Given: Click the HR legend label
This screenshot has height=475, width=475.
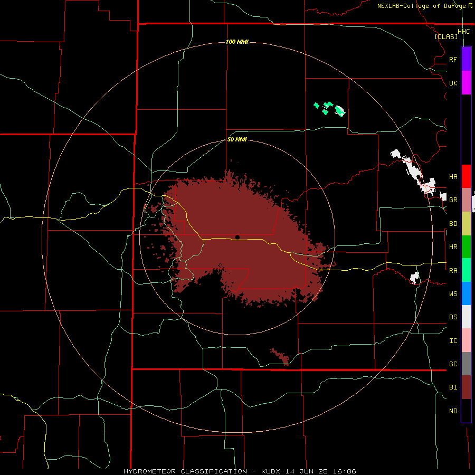Looking at the screenshot, I should (453, 247).
